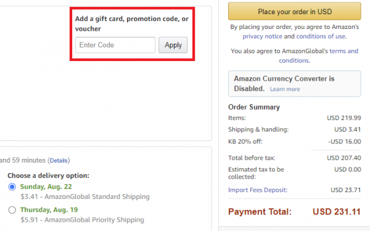Open the delivery countdown Details link

59,161
